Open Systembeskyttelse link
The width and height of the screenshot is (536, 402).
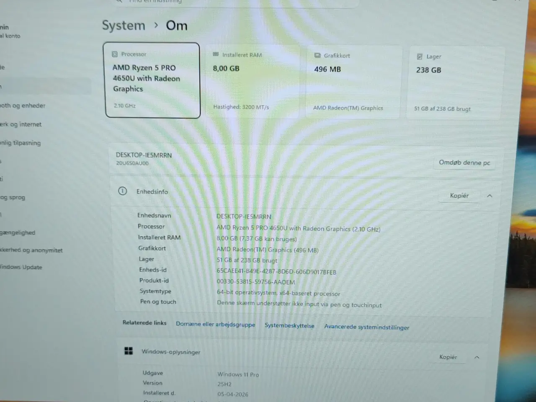[x=289, y=325]
